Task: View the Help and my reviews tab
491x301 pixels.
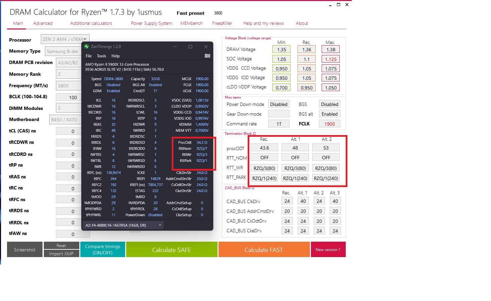Action: (263, 23)
